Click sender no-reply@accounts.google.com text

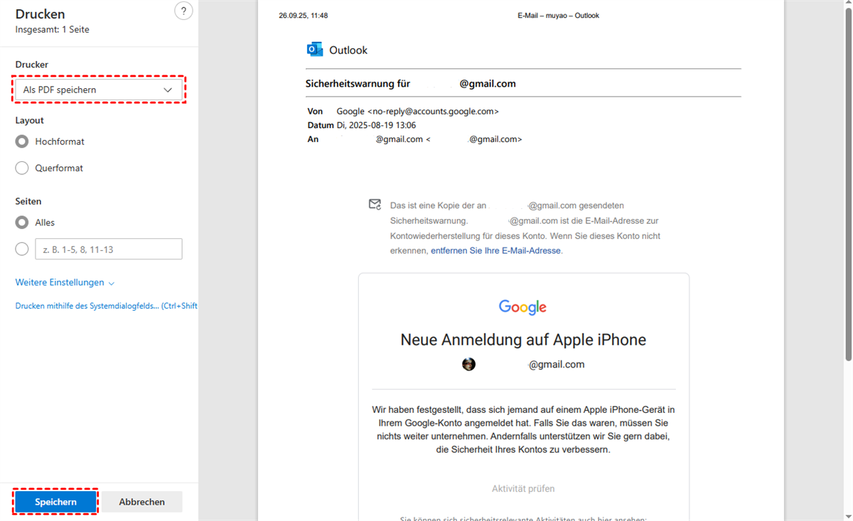[433, 112]
